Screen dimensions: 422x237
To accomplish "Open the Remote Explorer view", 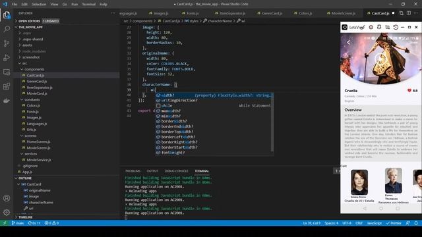I will point(7,72).
